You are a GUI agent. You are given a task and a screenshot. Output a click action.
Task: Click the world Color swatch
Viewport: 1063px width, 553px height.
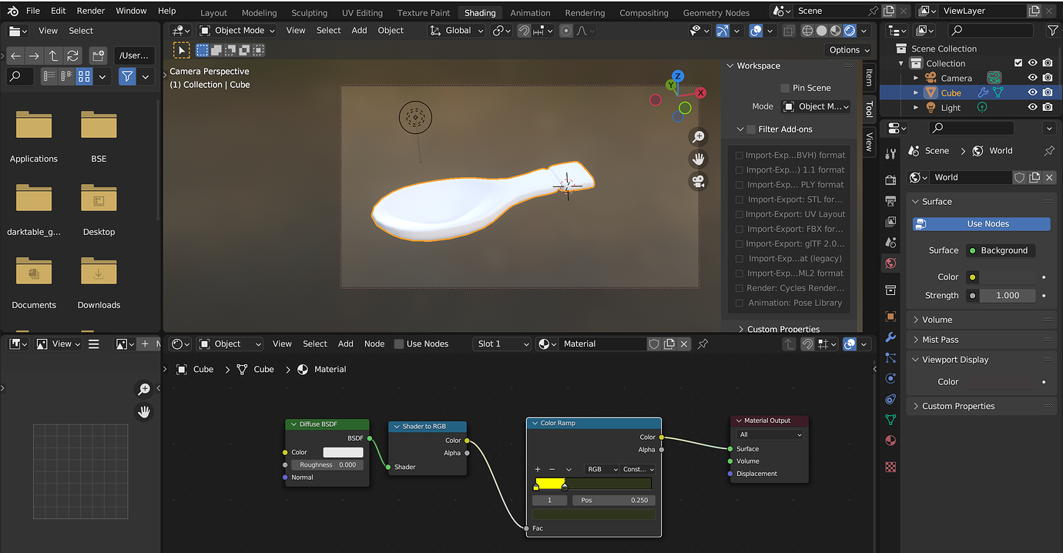[1008, 277]
